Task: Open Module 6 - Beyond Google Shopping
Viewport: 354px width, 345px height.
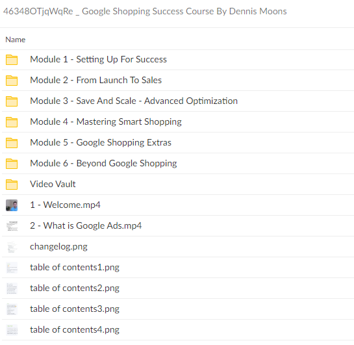Action: coord(103,163)
